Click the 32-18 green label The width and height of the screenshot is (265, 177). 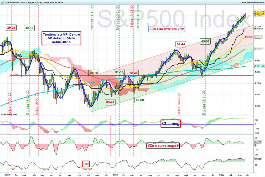(x=29, y=28)
